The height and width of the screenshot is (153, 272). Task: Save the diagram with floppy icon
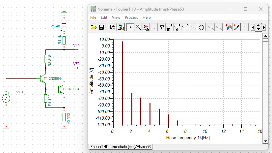[101, 27]
